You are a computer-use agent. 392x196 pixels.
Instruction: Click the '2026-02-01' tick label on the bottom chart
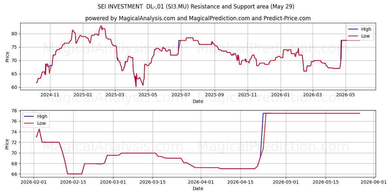34,182
